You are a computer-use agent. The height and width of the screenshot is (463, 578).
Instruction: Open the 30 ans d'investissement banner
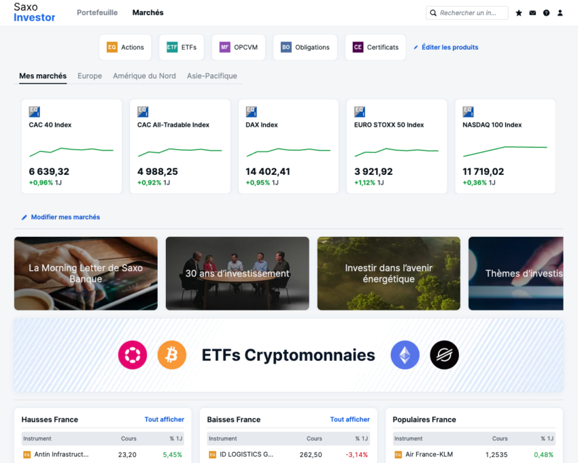(237, 273)
